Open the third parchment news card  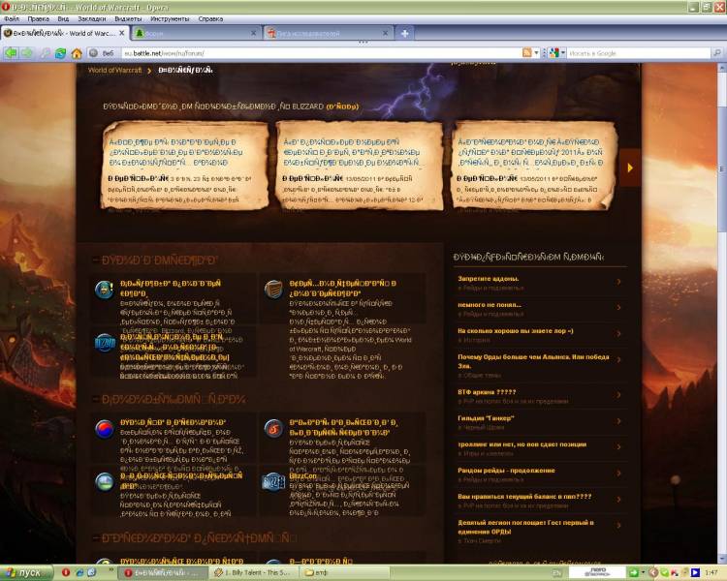click(533, 166)
